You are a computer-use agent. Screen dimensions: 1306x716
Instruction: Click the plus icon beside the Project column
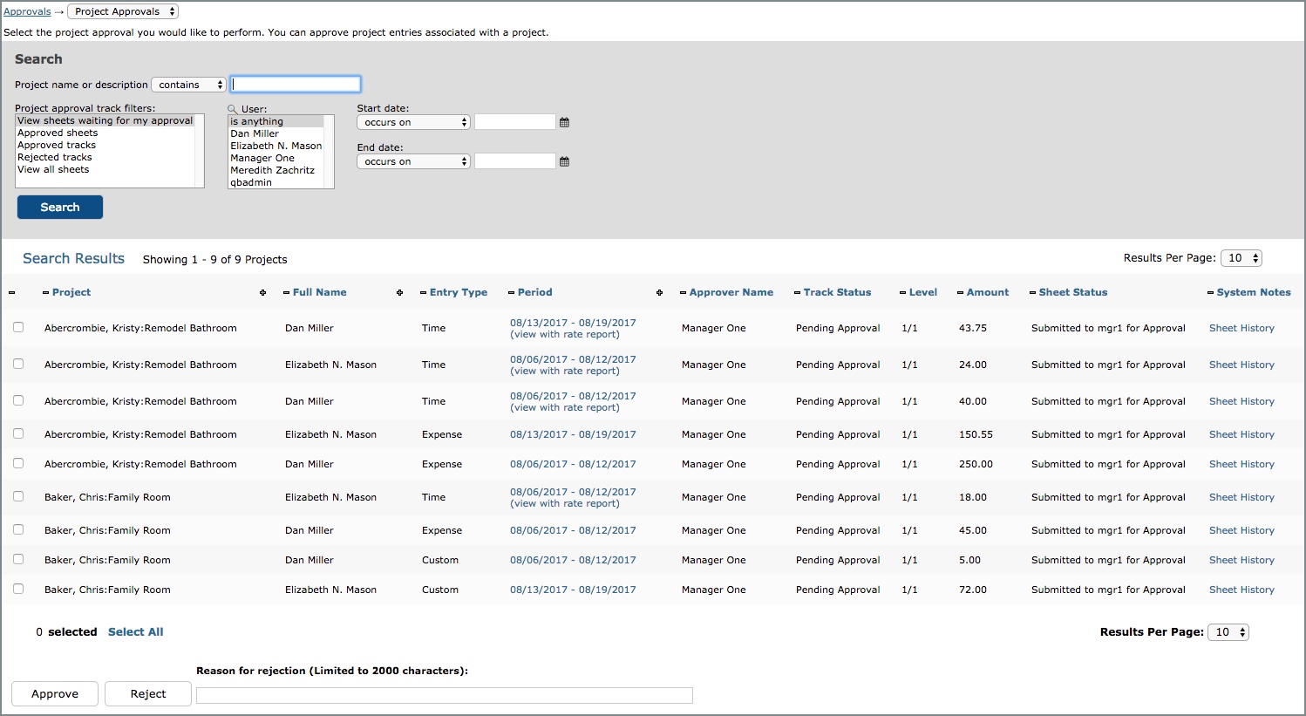pos(262,293)
